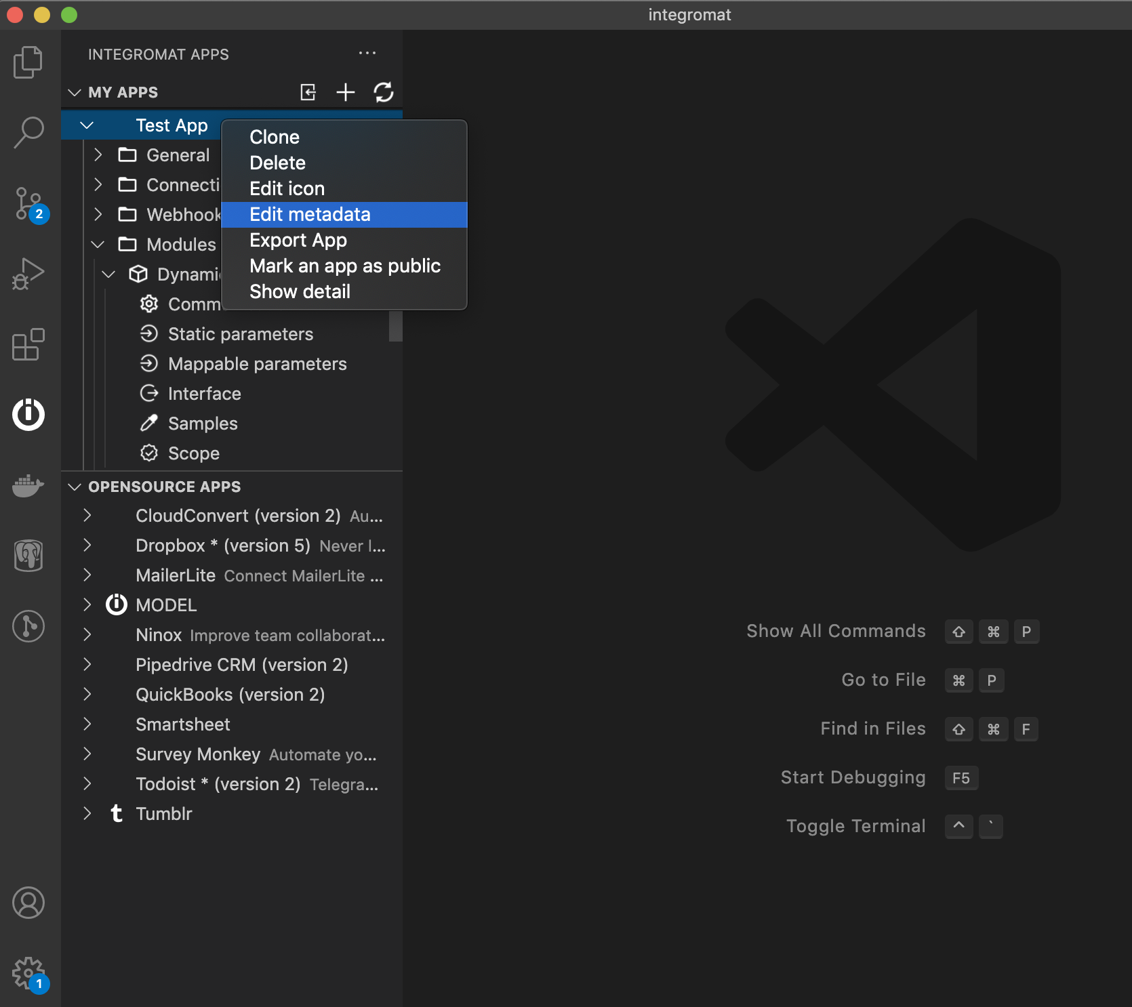
Task: Expand the General folder
Action: tap(98, 155)
